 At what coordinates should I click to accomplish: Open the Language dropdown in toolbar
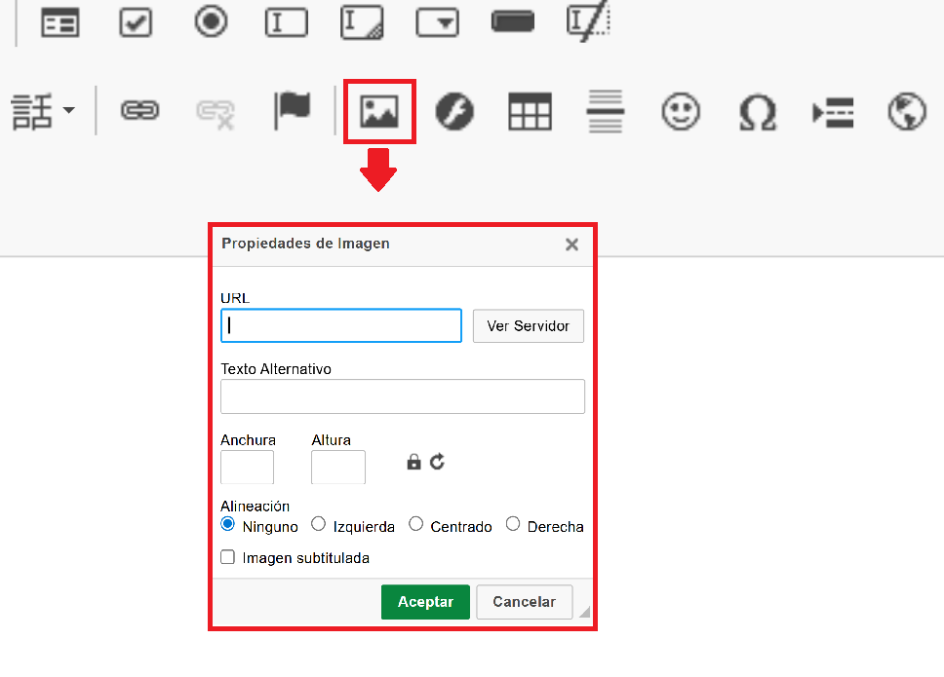coord(43,111)
